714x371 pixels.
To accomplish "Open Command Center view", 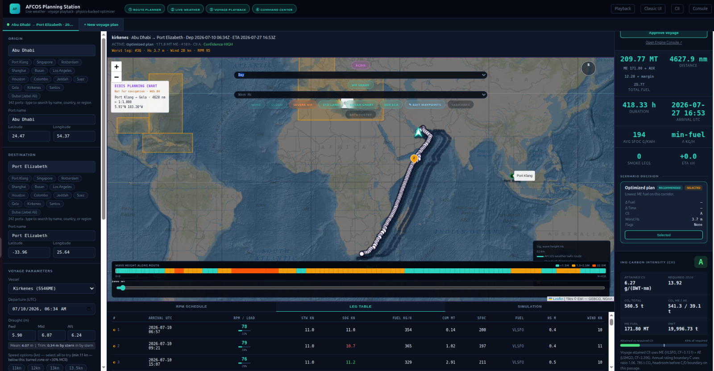I will 274,9.
